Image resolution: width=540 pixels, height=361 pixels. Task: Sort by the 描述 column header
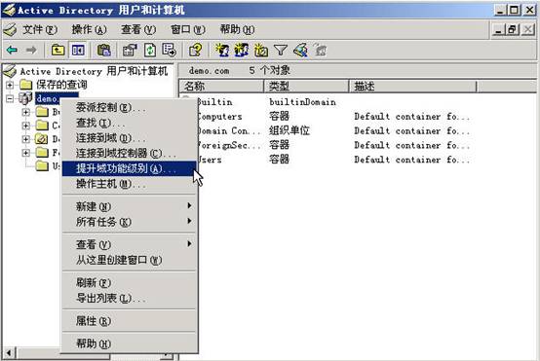pos(413,86)
